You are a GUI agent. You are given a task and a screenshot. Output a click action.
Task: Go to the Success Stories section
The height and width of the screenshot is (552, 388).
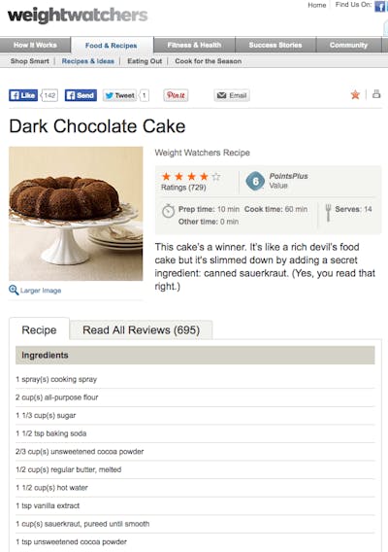tap(275, 45)
